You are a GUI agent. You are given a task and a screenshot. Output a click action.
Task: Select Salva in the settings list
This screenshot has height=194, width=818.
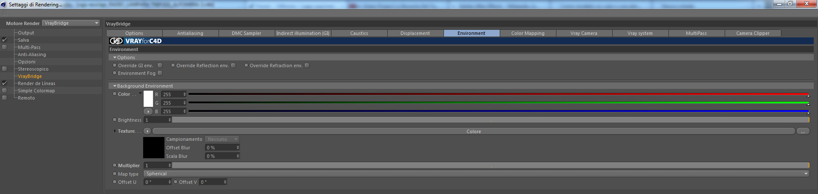point(23,40)
